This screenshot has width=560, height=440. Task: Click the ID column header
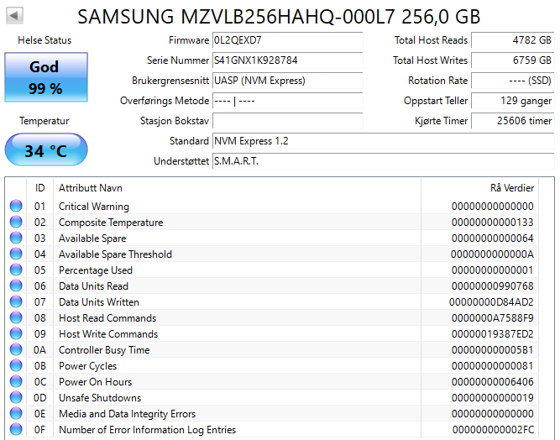coord(39,188)
